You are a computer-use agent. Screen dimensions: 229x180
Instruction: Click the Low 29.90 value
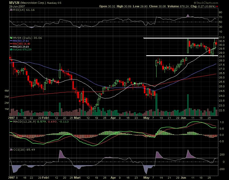click(140, 6)
